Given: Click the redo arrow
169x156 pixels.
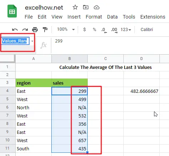Looking at the screenshot, I should 25,30.
